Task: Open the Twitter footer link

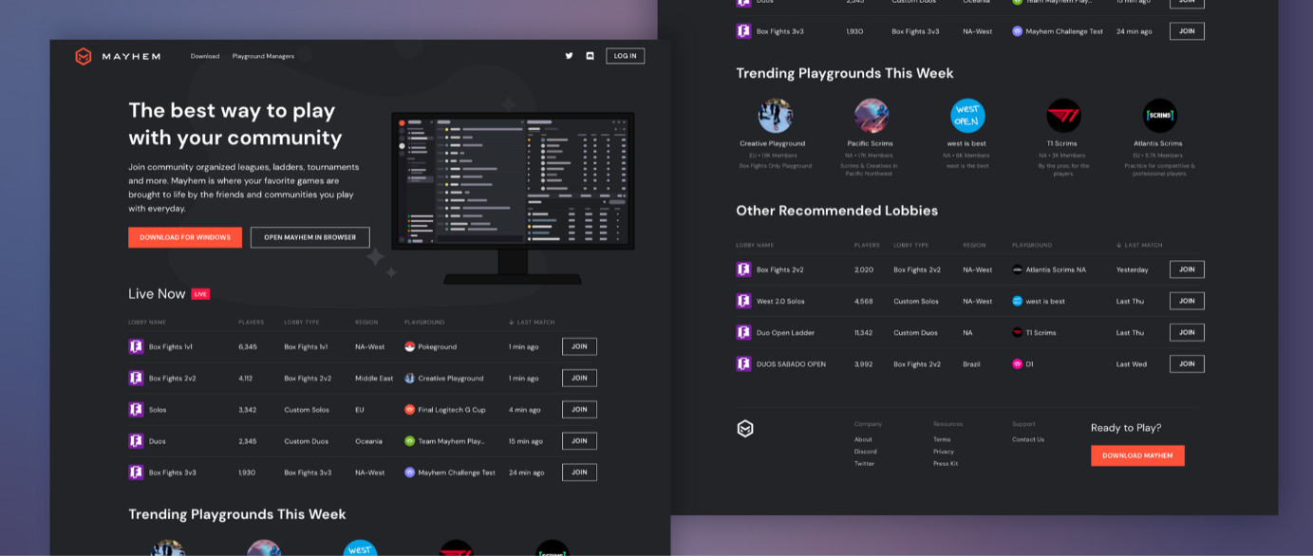Action: (865, 464)
